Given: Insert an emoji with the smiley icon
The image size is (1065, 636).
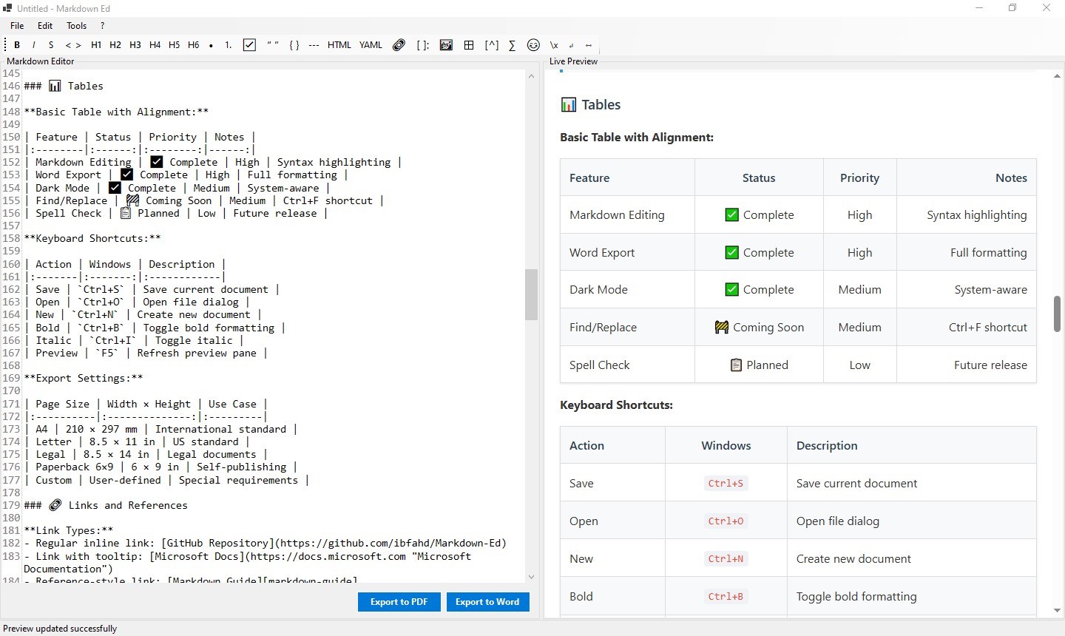Looking at the screenshot, I should tap(533, 45).
